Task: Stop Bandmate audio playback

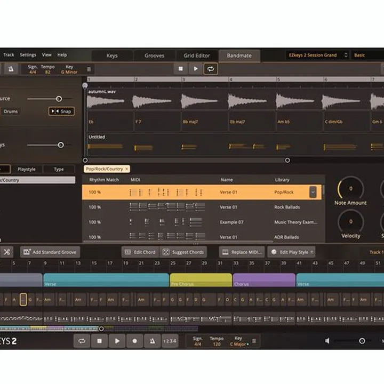Action: 180,69
